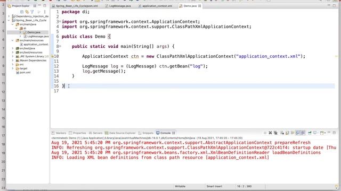Image resolution: width=341 pixels, height=191 pixels.
Task: Place cursor in code on line 13
Action: [104, 71]
